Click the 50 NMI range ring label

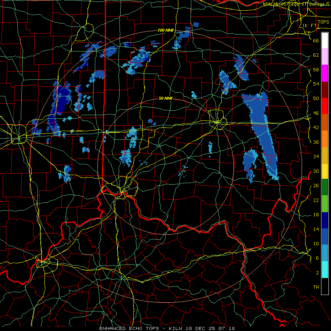165,98
